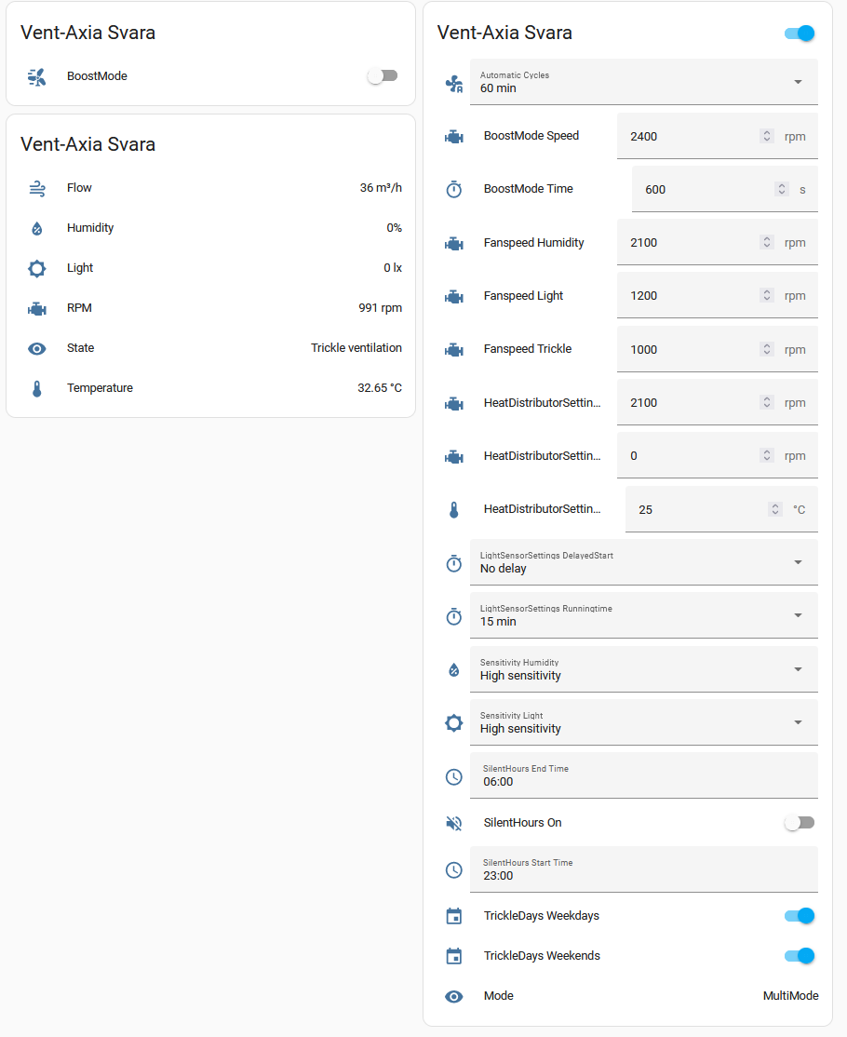This screenshot has height=1037, width=847.
Task: Expand the Sensitivity Humidity dropdown
Action: point(642,669)
